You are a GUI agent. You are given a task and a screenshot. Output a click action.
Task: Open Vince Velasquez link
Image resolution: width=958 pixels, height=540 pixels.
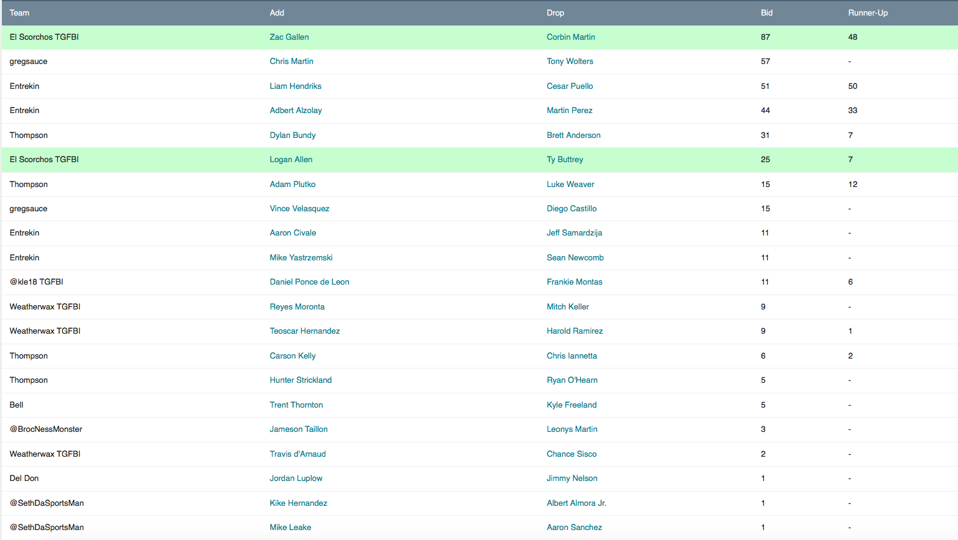pos(300,209)
